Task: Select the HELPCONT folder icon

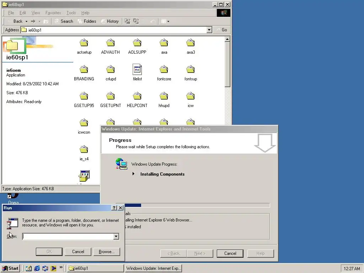Action: point(137,96)
